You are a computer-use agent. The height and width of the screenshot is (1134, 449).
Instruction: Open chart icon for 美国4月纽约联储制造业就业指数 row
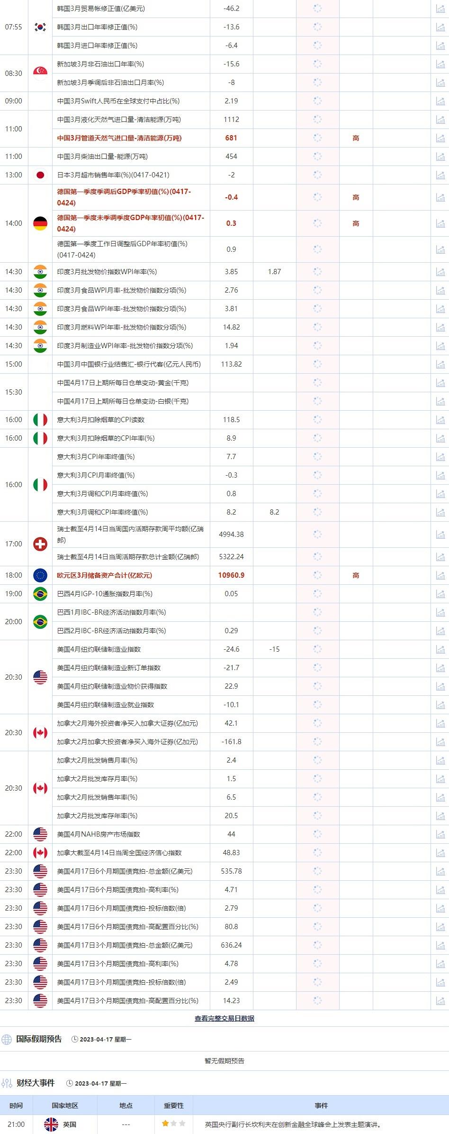(440, 705)
